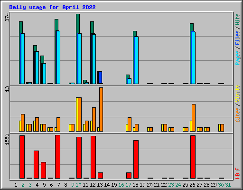Select day 1 on the date axis
The height and width of the screenshot is (190, 243).
[16, 185]
